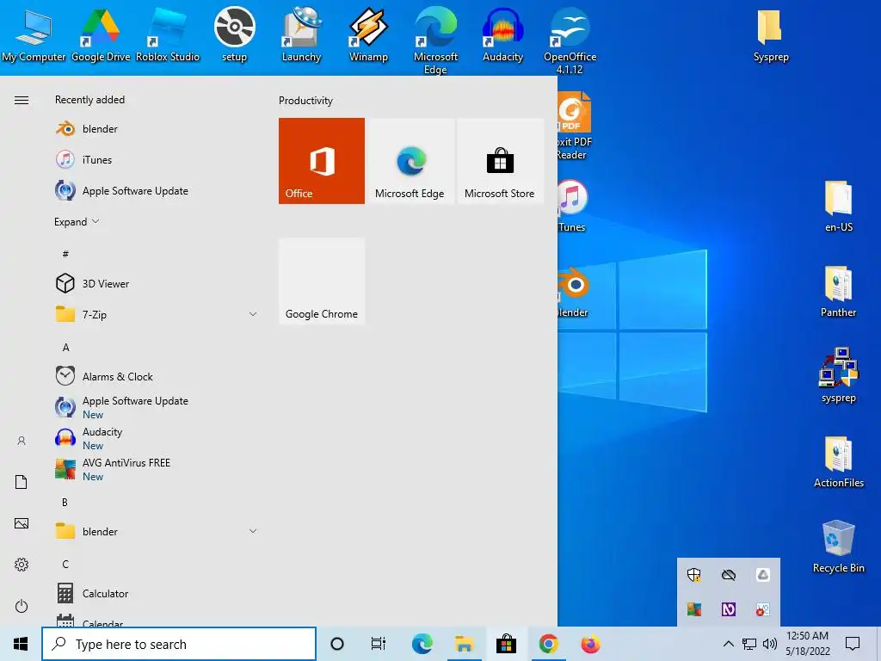Click the Productivity group heading
Screen dimensions: 881x661
(305, 101)
